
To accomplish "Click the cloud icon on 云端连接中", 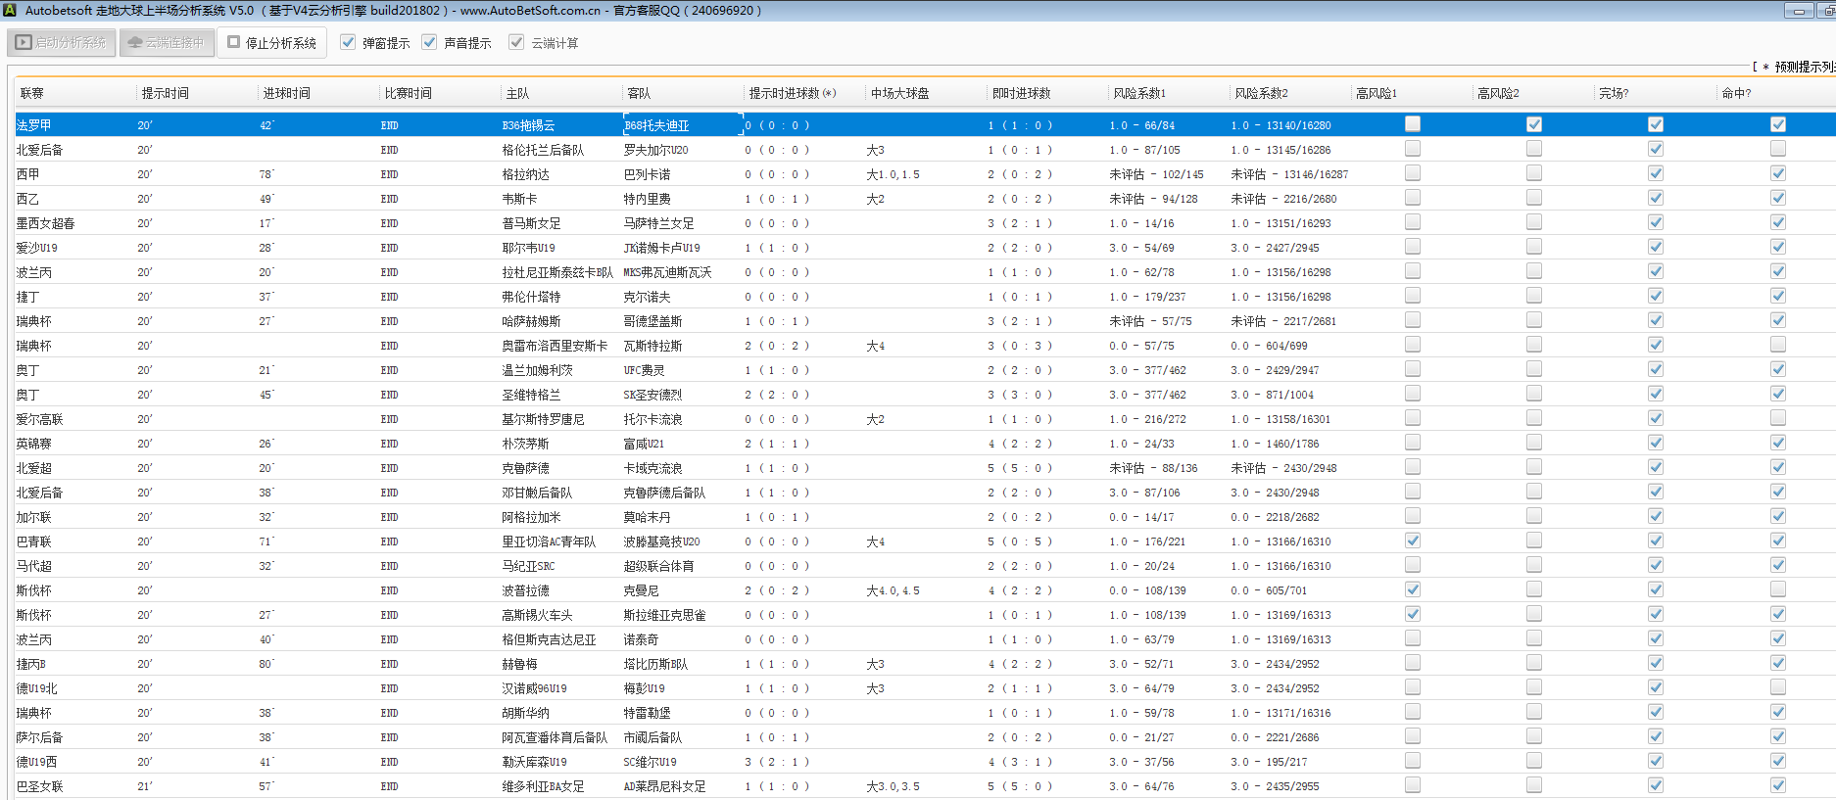I will coord(135,43).
